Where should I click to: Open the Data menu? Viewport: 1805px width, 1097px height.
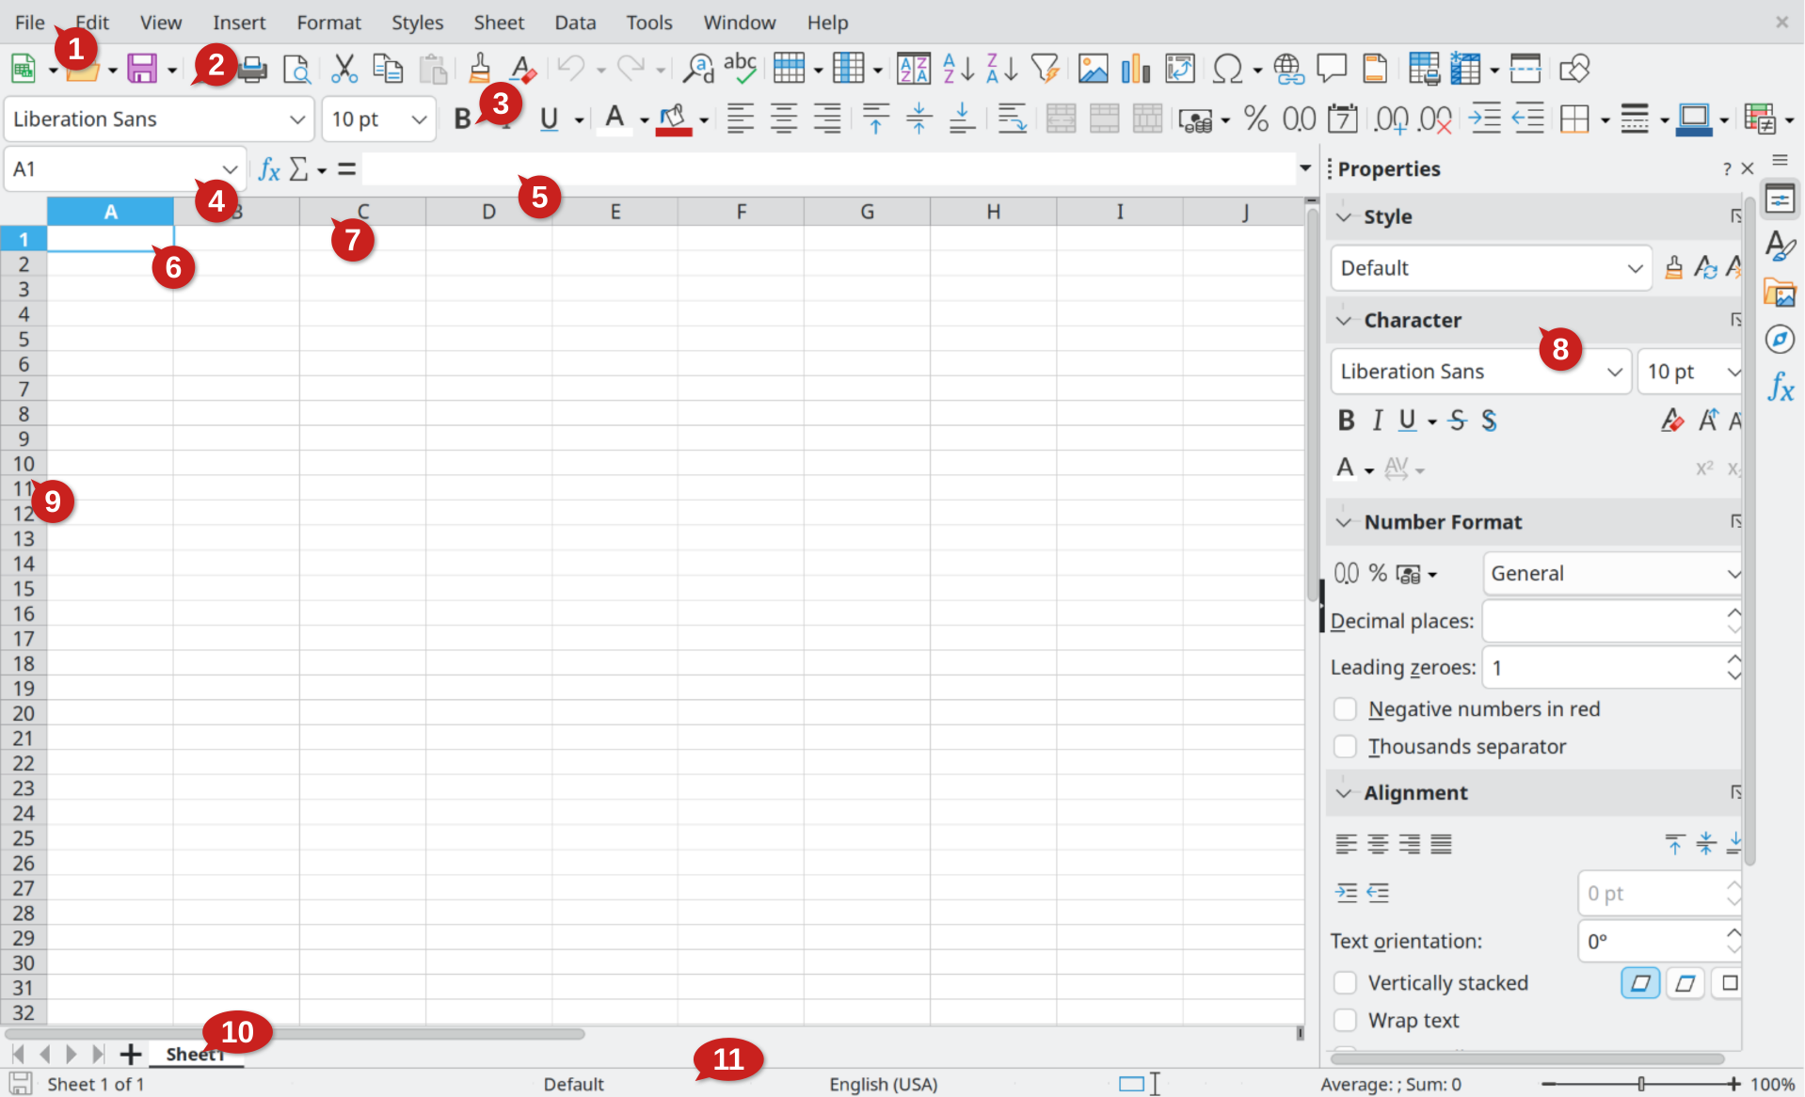point(574,22)
